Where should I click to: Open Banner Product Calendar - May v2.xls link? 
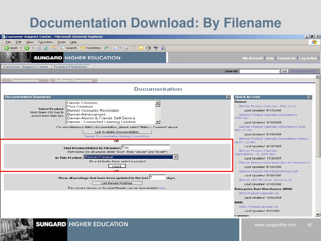click(x=268, y=106)
